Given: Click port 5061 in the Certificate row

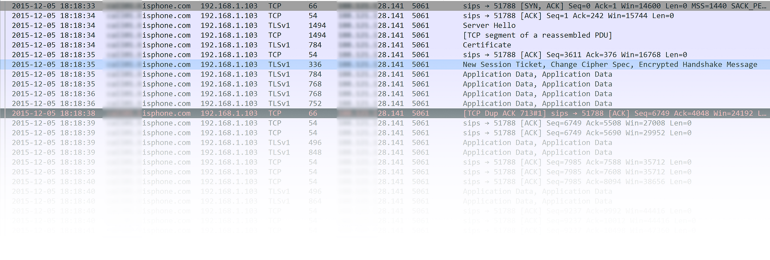Looking at the screenshot, I should tap(420, 45).
